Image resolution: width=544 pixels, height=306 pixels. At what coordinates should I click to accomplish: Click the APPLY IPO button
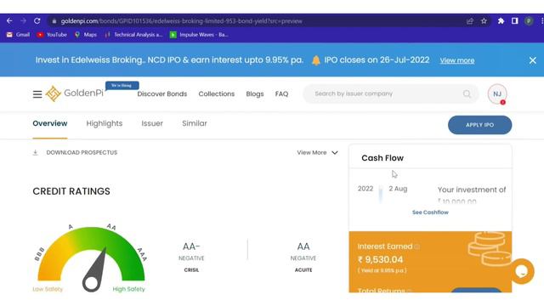click(479, 125)
